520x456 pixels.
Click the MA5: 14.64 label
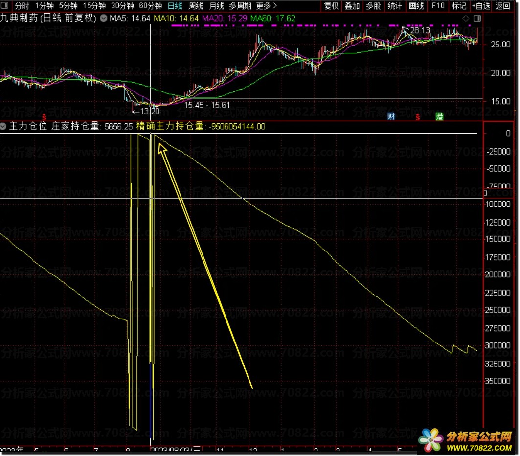click(x=130, y=18)
